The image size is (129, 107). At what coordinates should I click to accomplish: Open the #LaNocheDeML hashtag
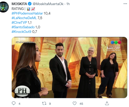point(24,18)
